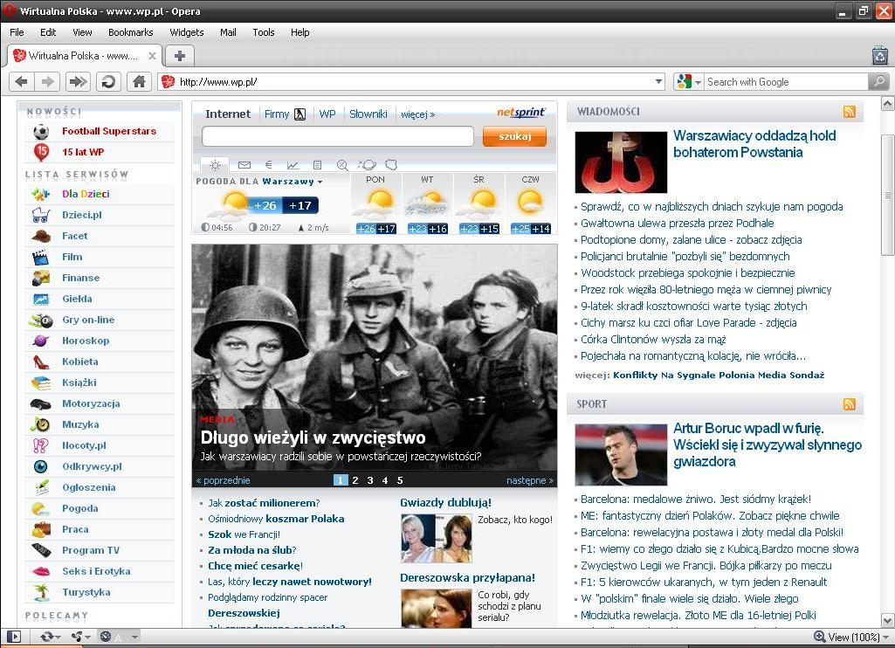Select the mail envelope widget tab
Viewport: 895px width, 648px height.
(x=244, y=164)
